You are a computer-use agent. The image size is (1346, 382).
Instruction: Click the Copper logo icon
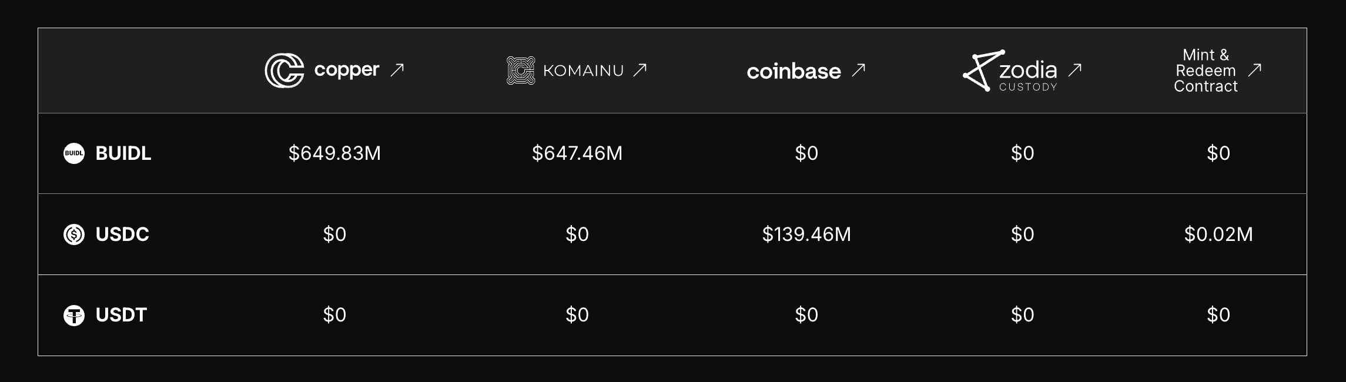tap(284, 71)
